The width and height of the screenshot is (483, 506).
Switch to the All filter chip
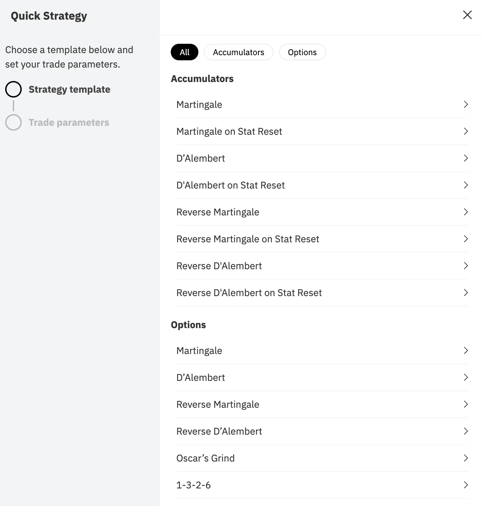coord(185,52)
